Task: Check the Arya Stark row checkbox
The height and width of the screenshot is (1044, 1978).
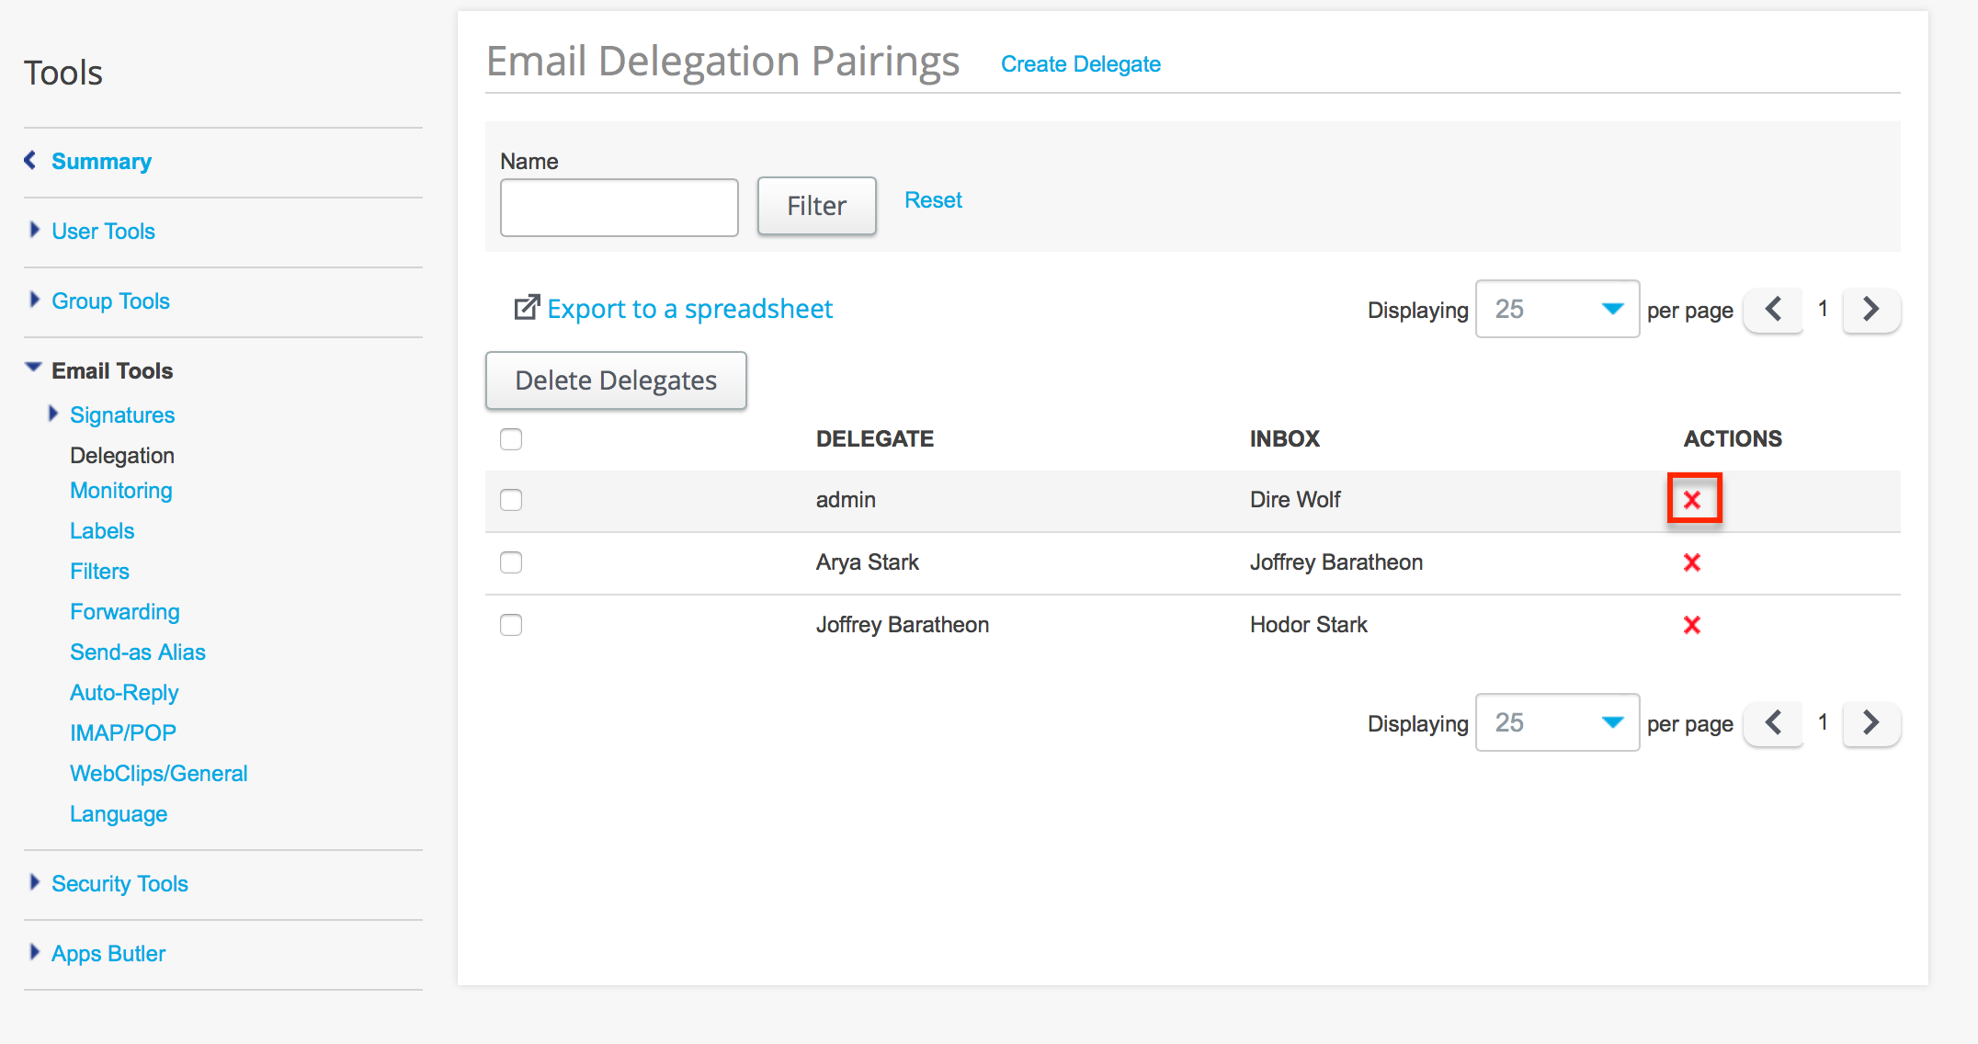Action: tap(511, 562)
